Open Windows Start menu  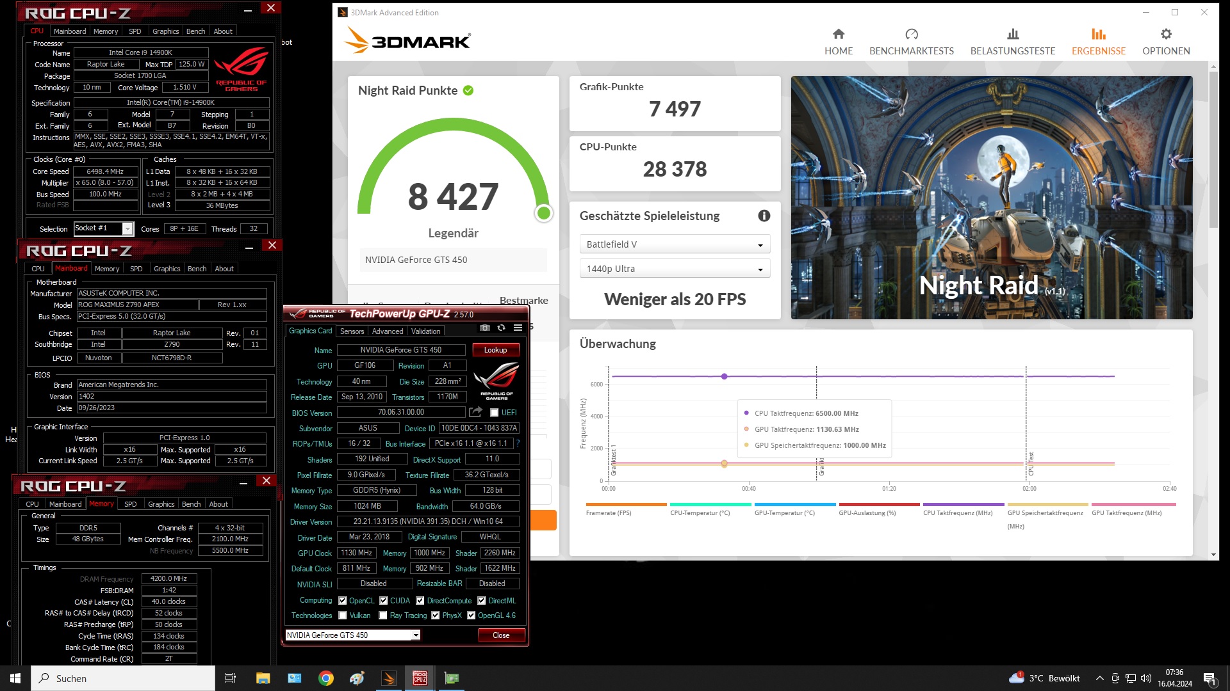(15, 678)
